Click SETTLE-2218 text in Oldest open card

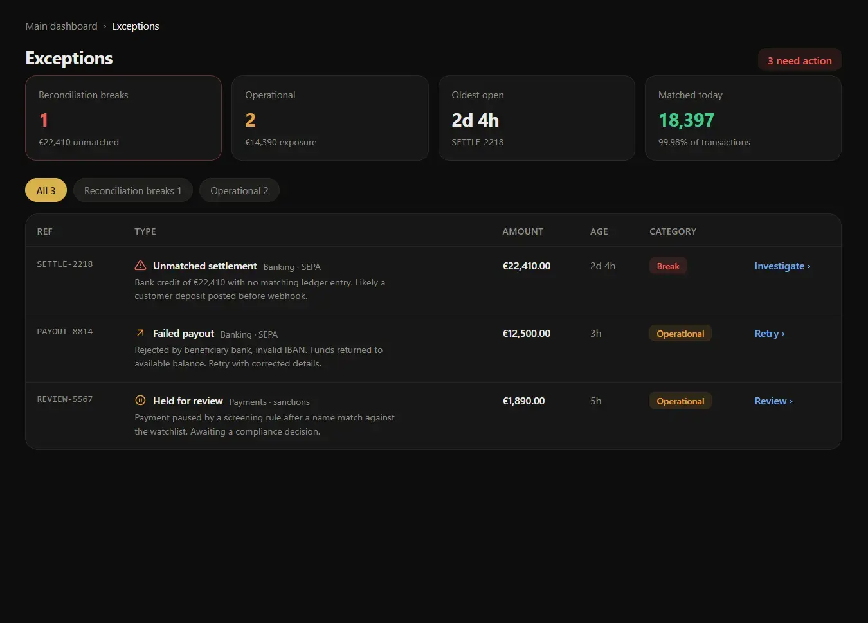[478, 142]
